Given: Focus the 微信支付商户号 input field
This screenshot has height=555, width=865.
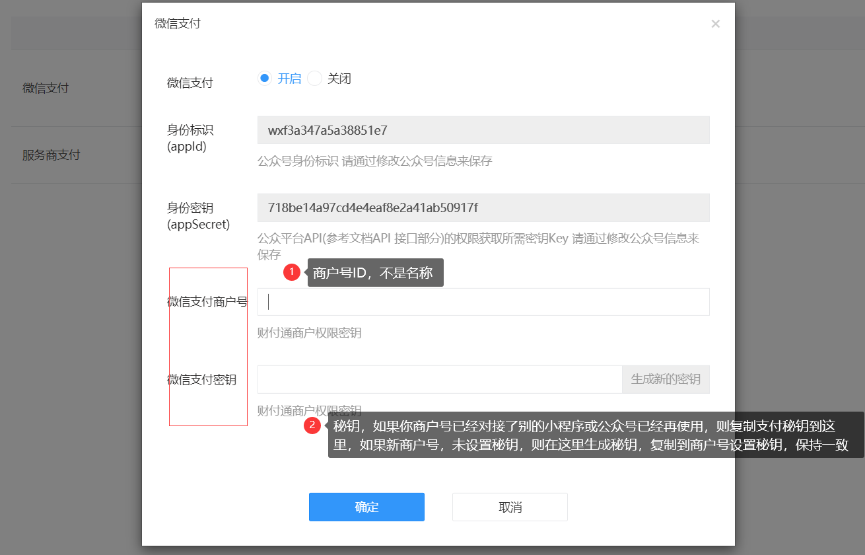Looking at the screenshot, I should coord(483,302).
